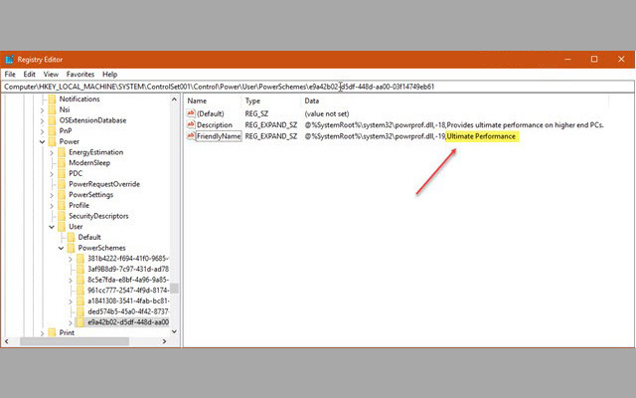The width and height of the screenshot is (636, 398).
Task: Click the SecurityDescriptors folder icon
Action: click(62, 216)
